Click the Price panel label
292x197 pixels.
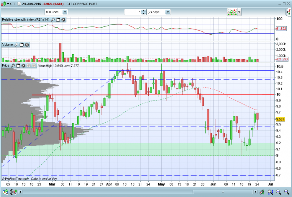coord(6,66)
